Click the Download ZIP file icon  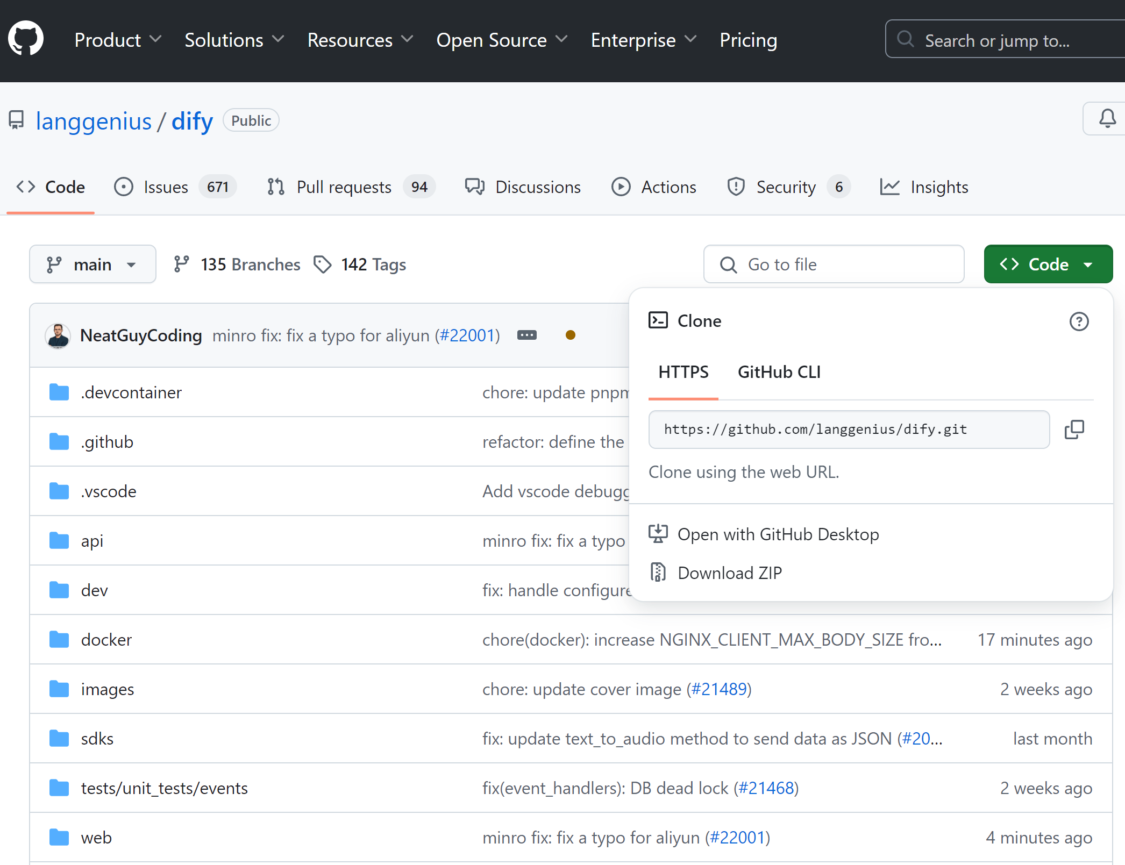[x=658, y=573]
